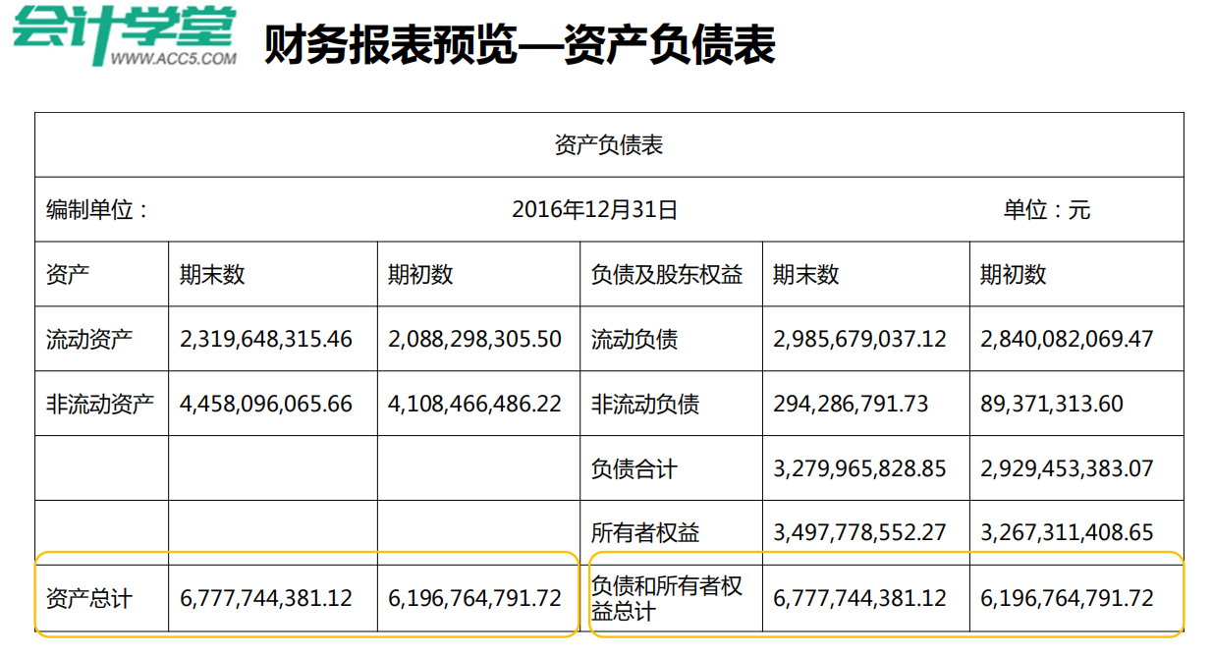
Task: Select the total value 6,777,744,381.12 cell
Action: click(x=265, y=594)
